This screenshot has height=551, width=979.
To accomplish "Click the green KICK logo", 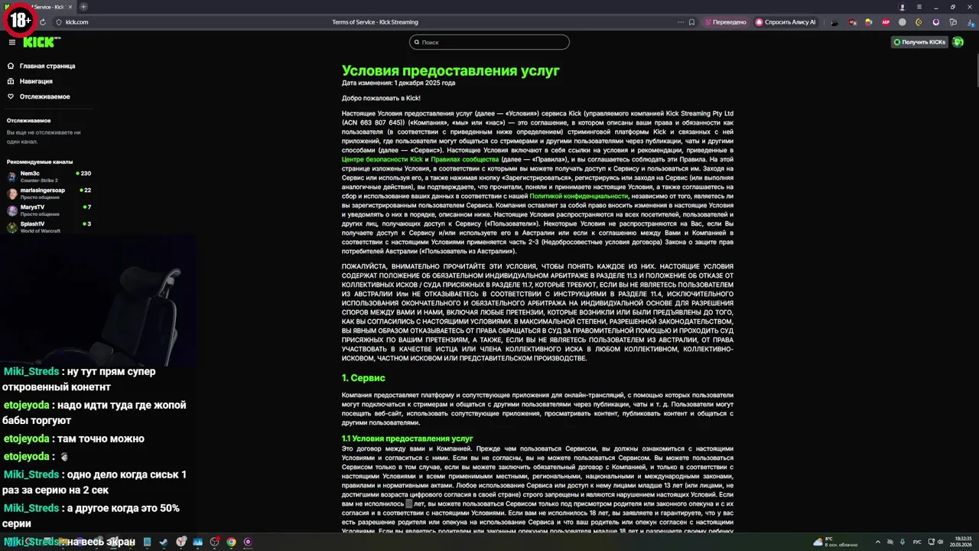I will [40, 42].
